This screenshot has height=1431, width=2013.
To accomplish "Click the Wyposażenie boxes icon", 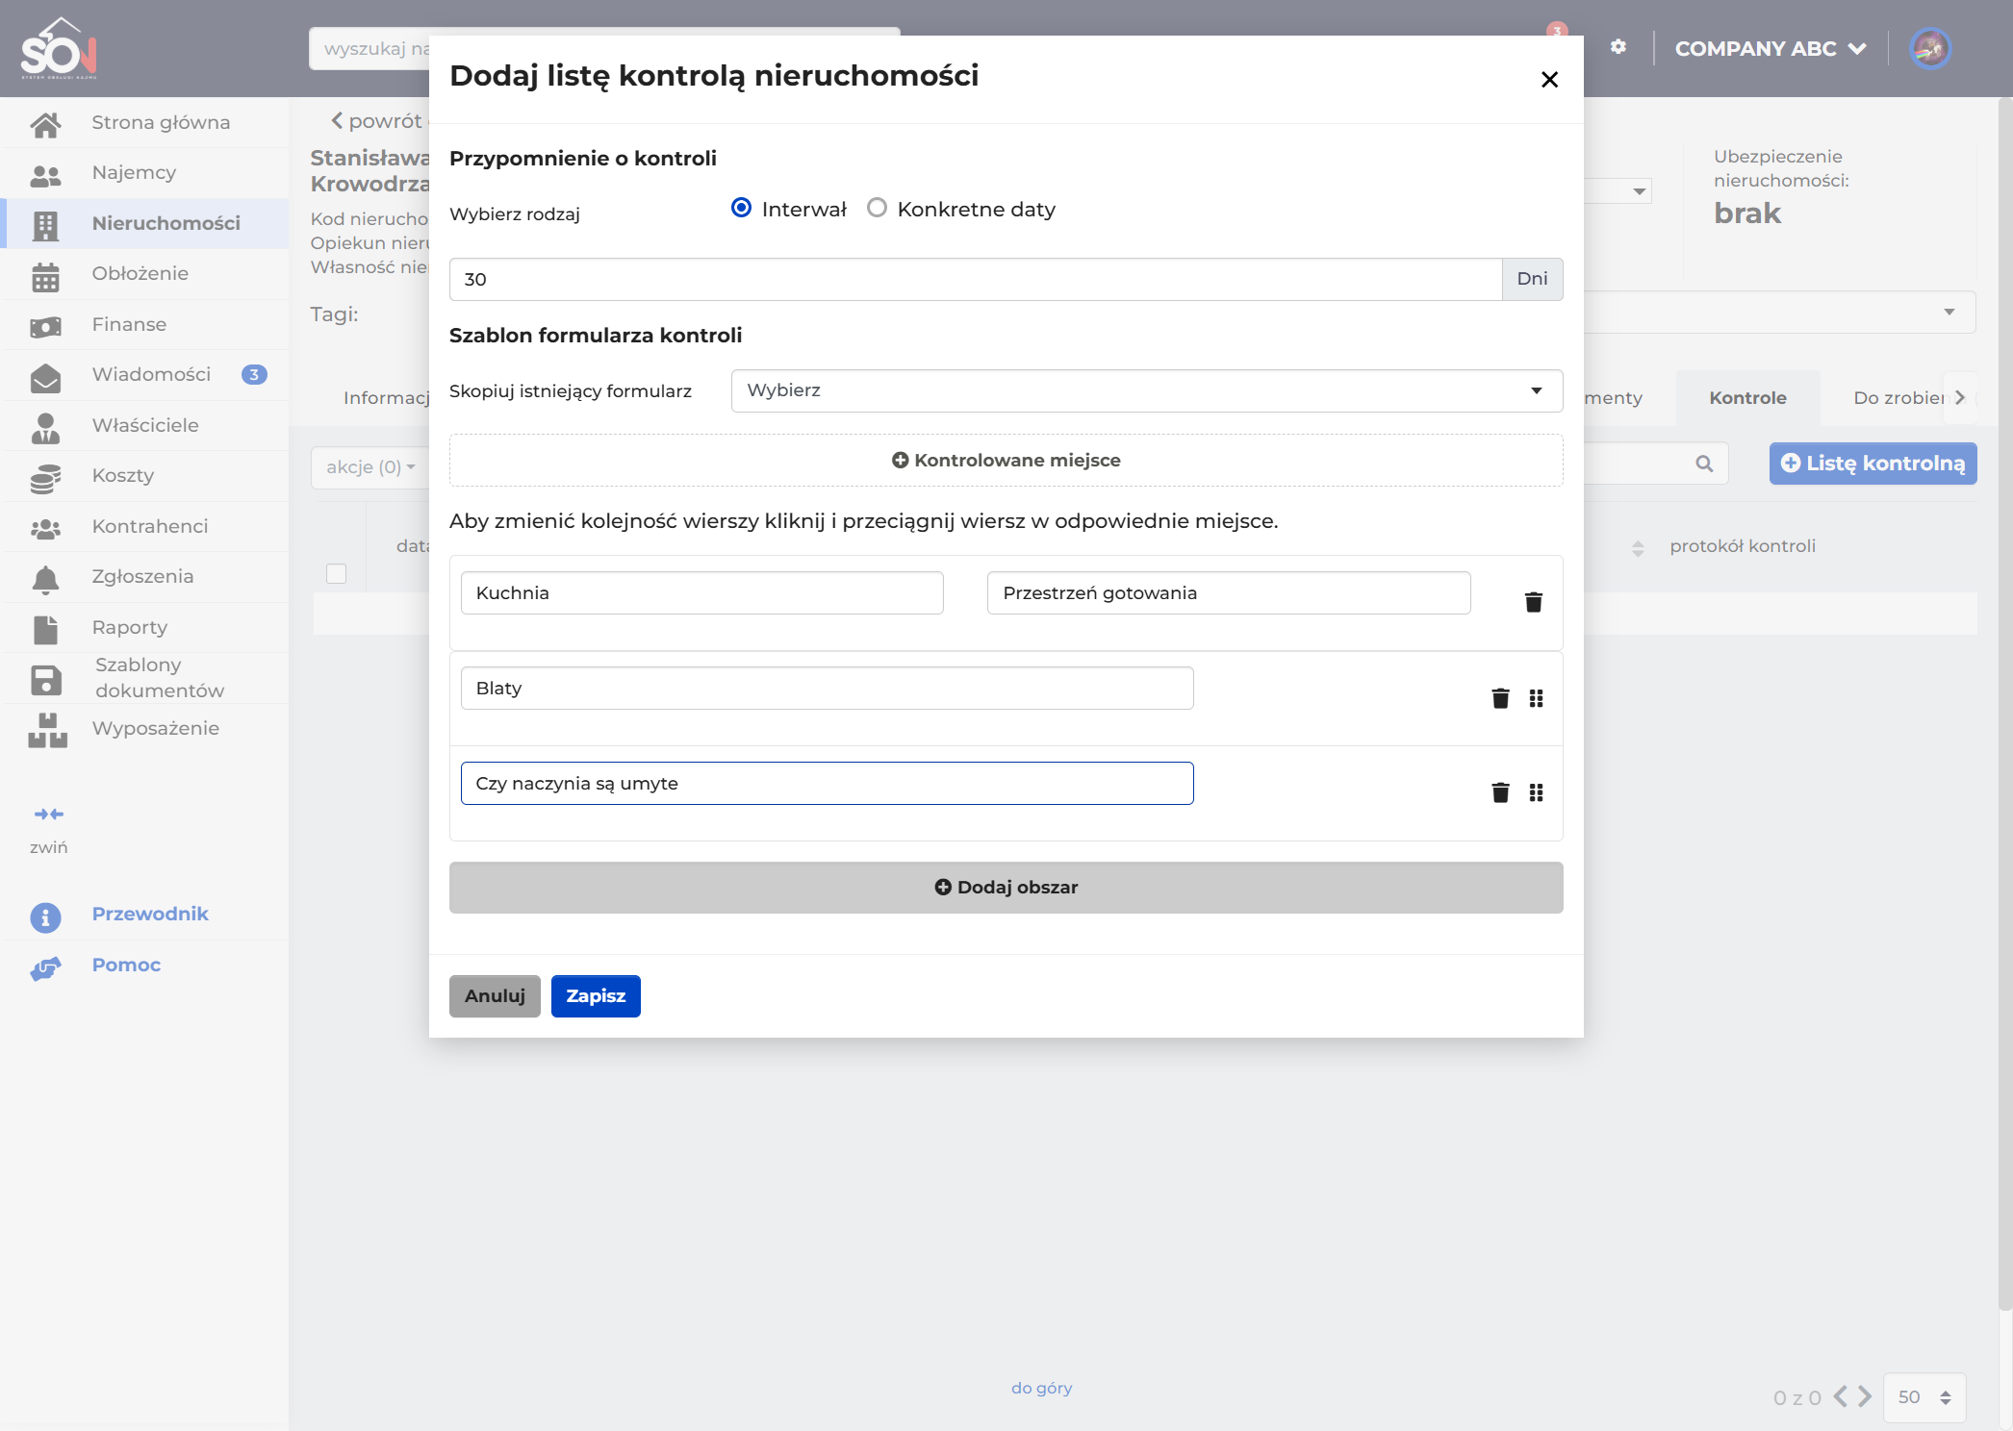I will (x=47, y=730).
